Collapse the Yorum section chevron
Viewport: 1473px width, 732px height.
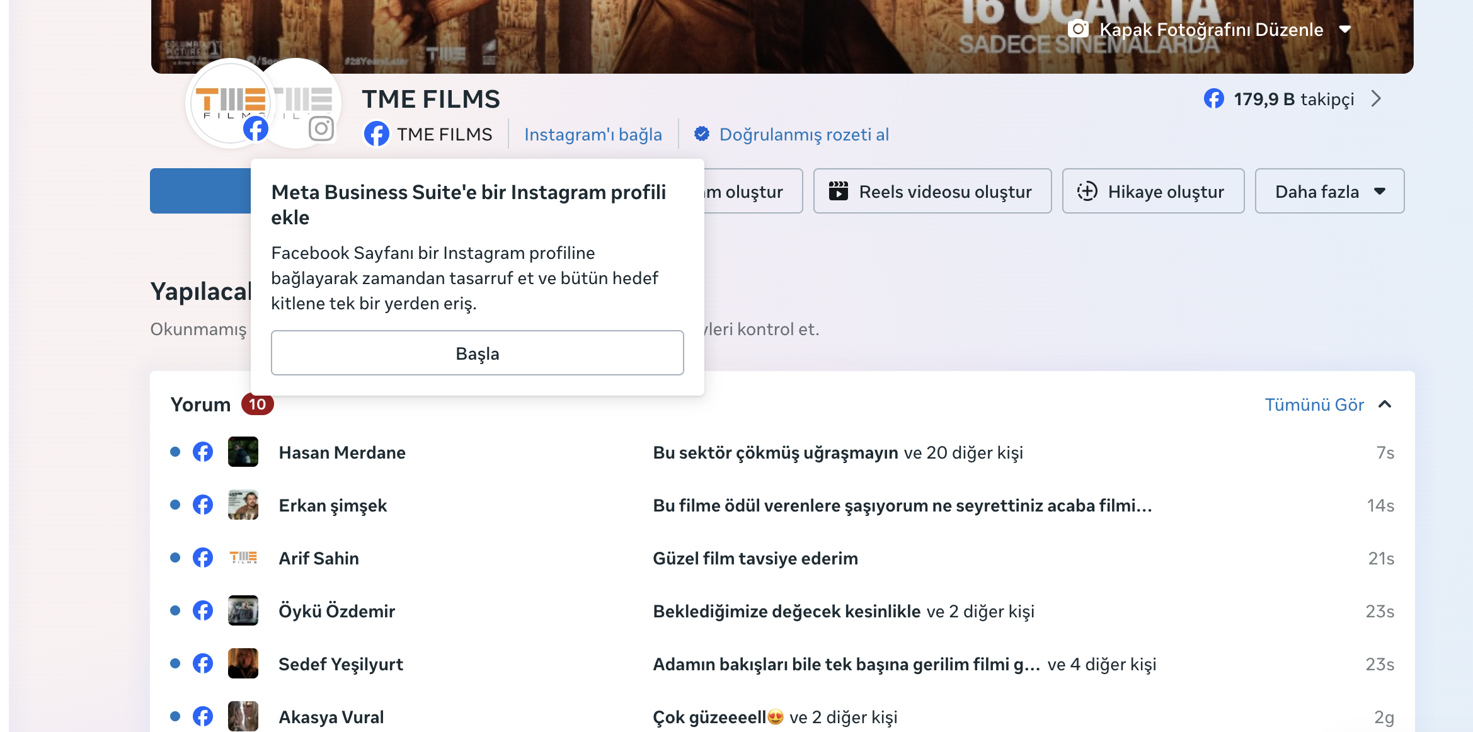pyautogui.click(x=1385, y=404)
